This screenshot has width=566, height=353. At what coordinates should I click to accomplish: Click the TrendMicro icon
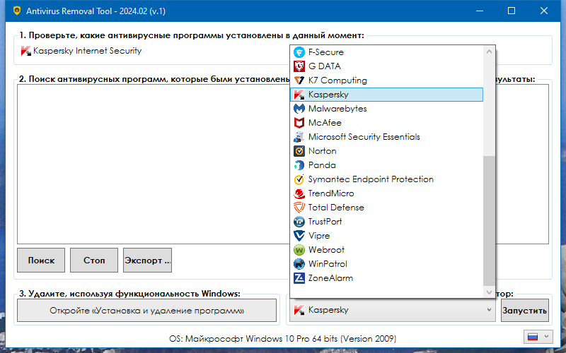pos(299,193)
